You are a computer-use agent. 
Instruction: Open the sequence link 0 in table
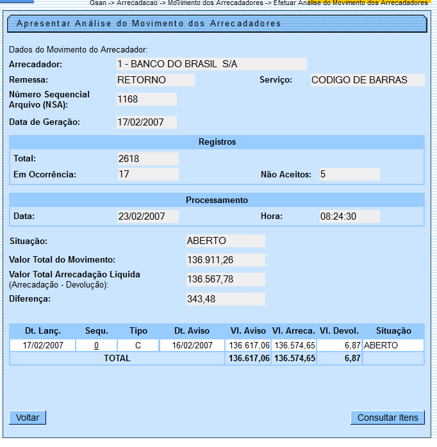[x=96, y=345]
